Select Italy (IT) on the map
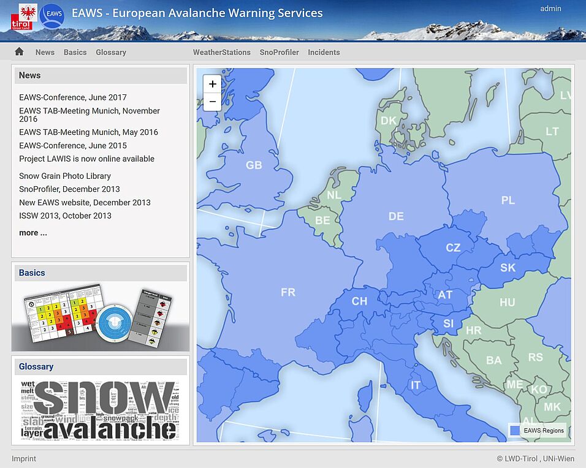This screenshot has height=468, width=586. coord(415,385)
